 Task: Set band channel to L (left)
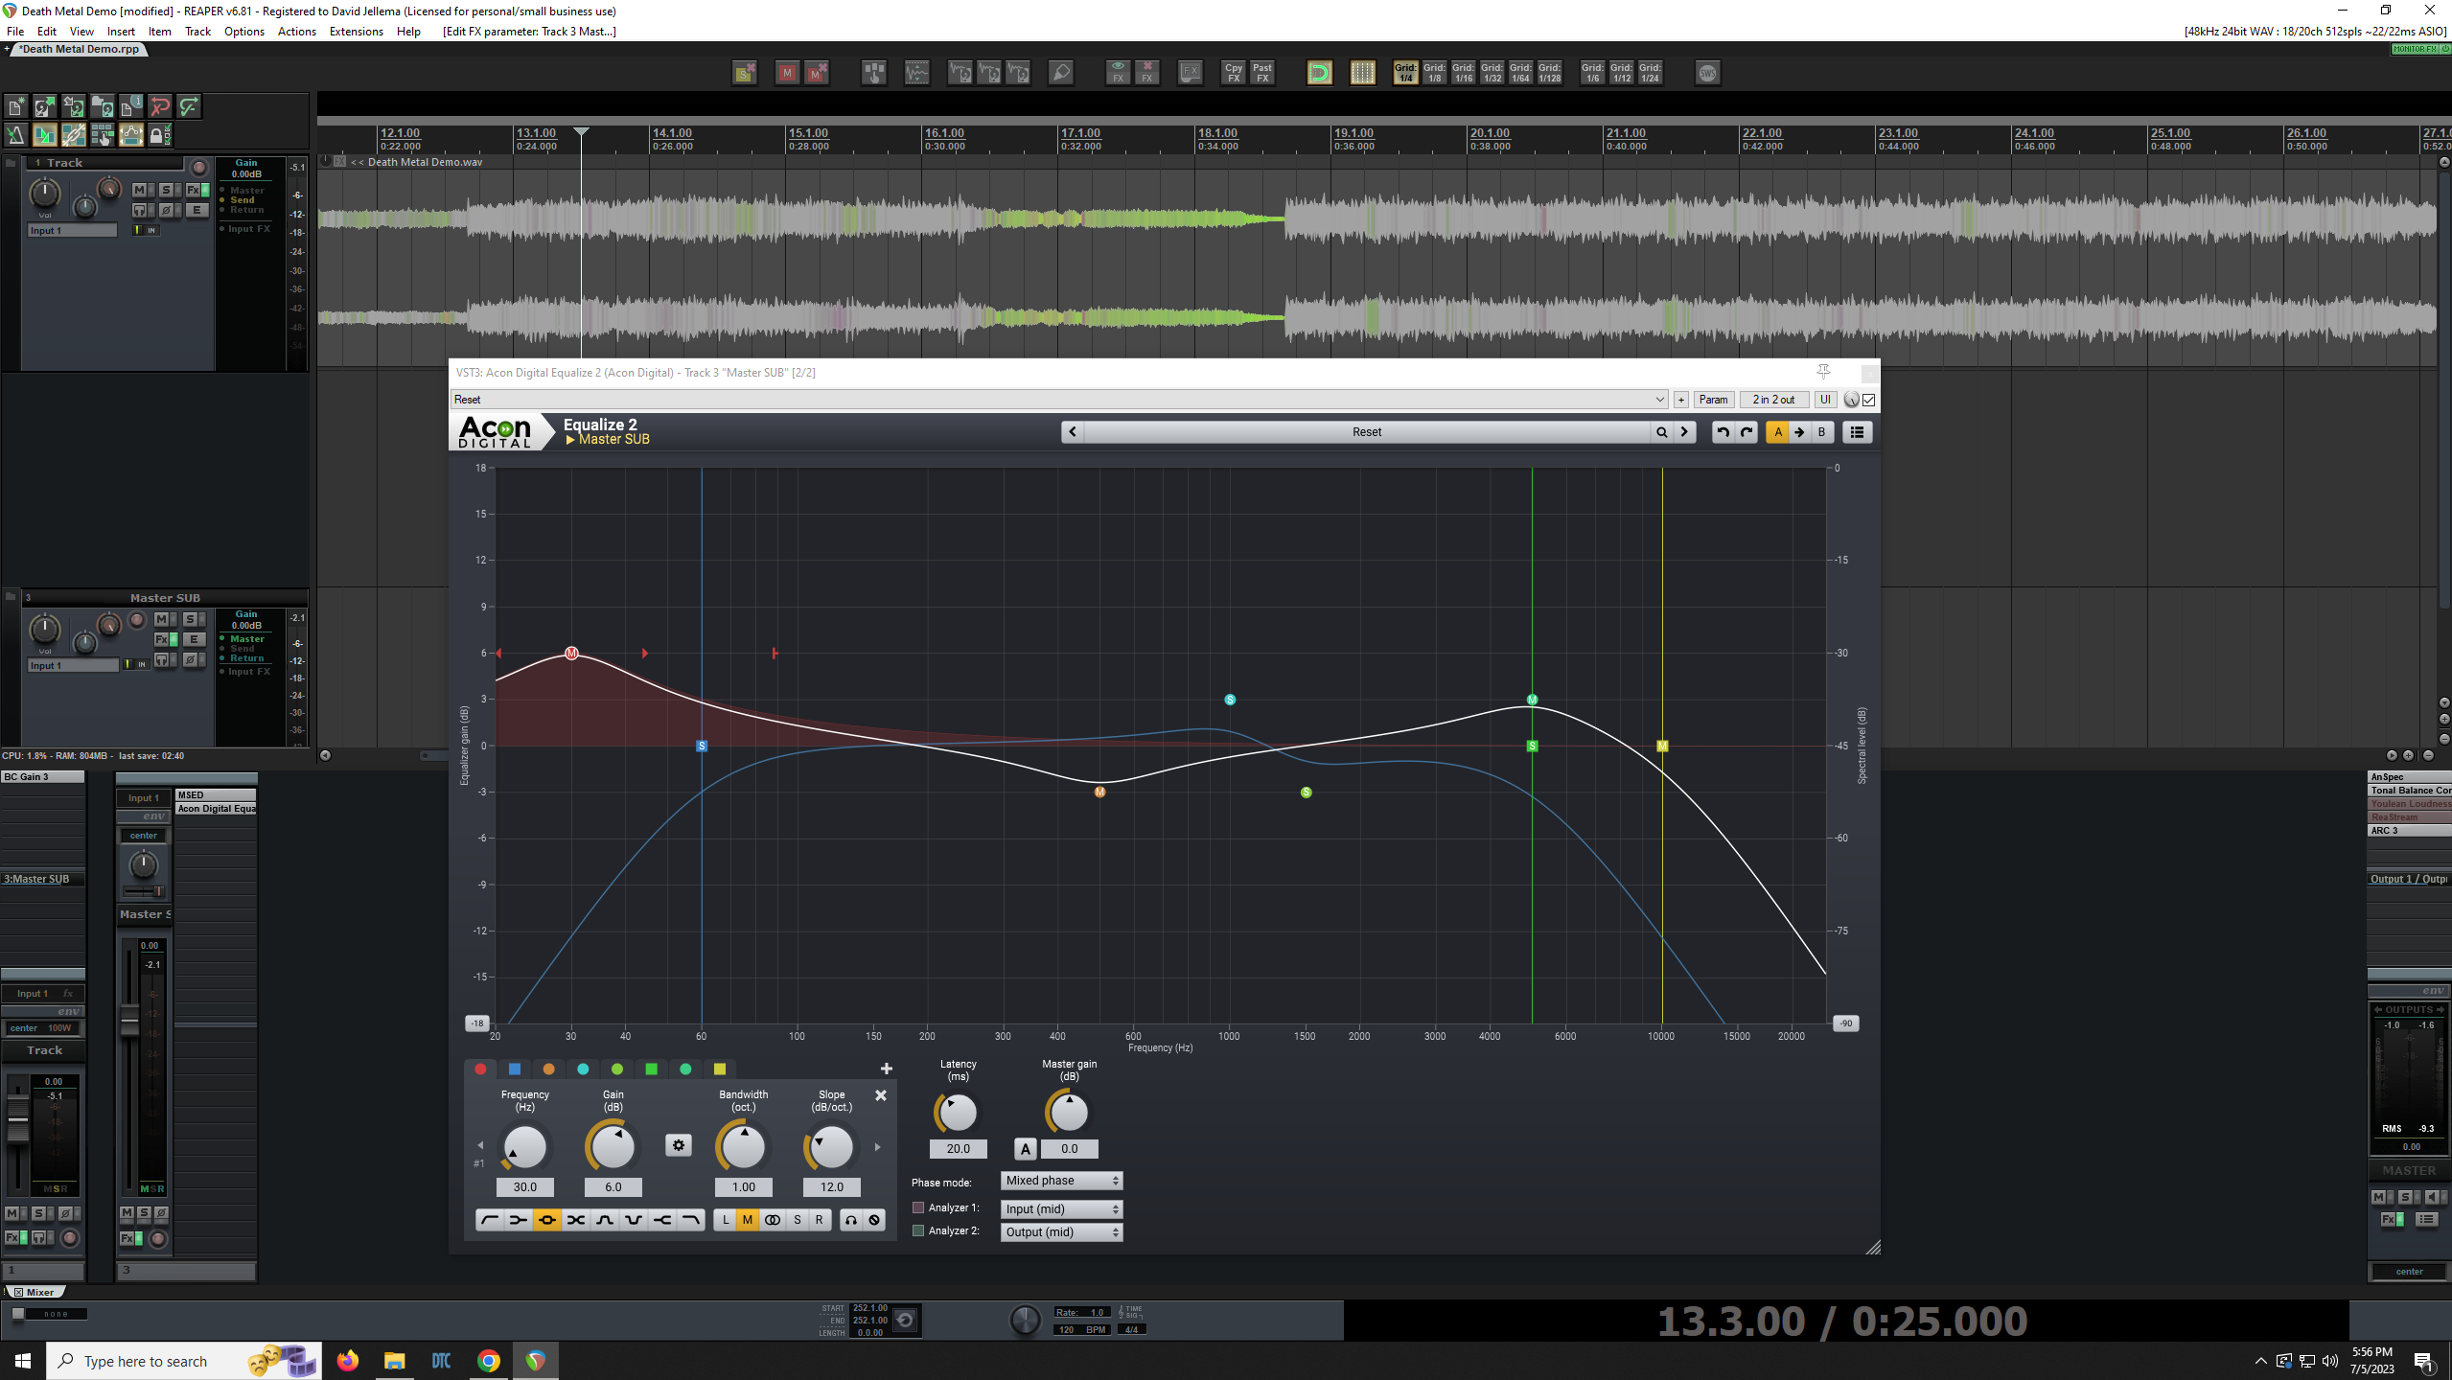(726, 1220)
